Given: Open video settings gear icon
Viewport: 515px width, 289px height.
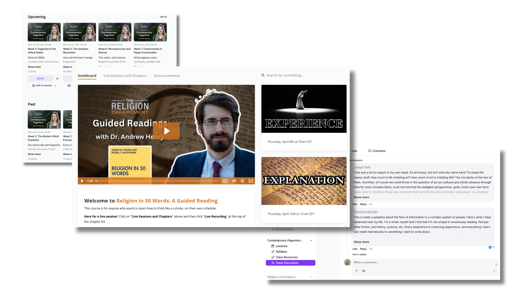Looking at the screenshot, I should 242,181.
